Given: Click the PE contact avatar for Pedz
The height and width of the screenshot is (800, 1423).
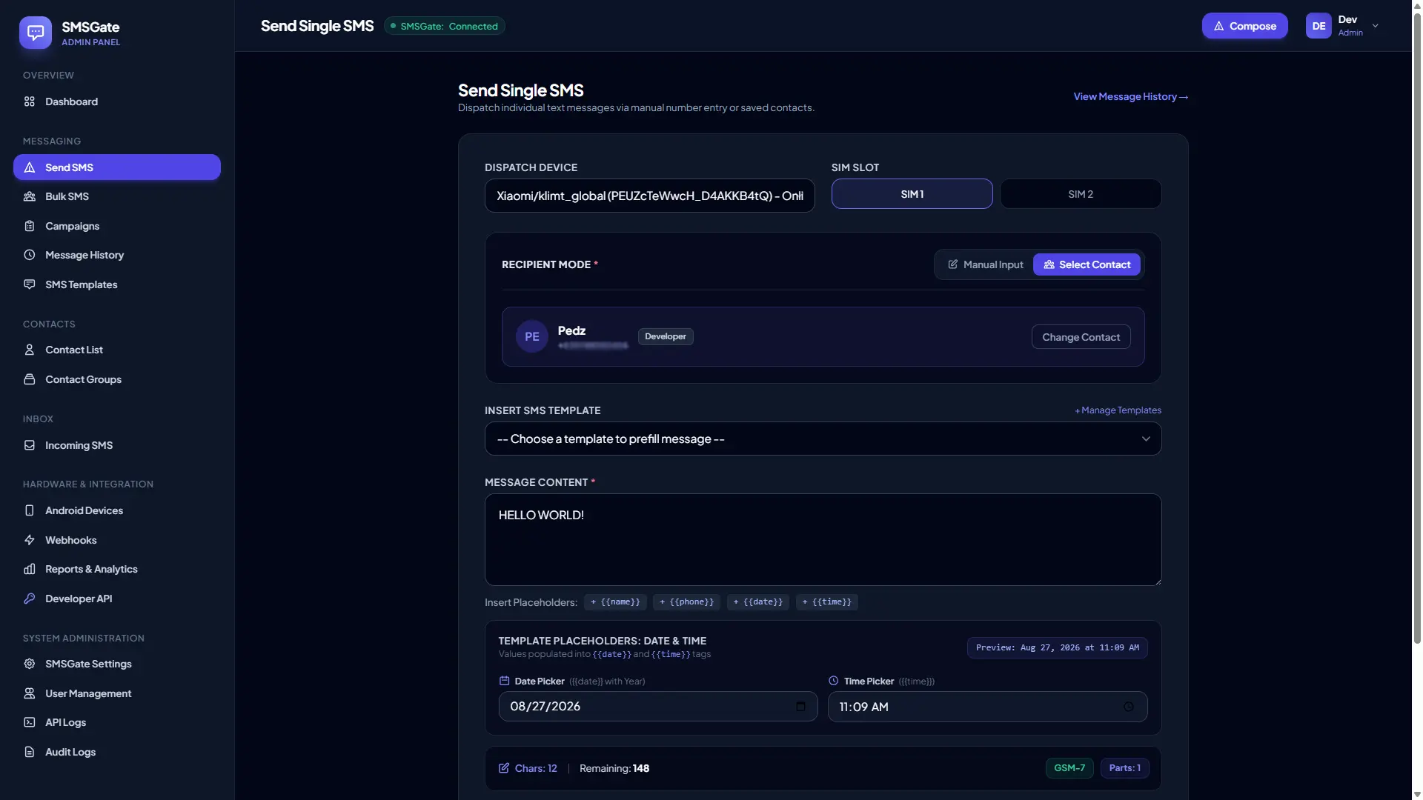Looking at the screenshot, I should coord(532,336).
